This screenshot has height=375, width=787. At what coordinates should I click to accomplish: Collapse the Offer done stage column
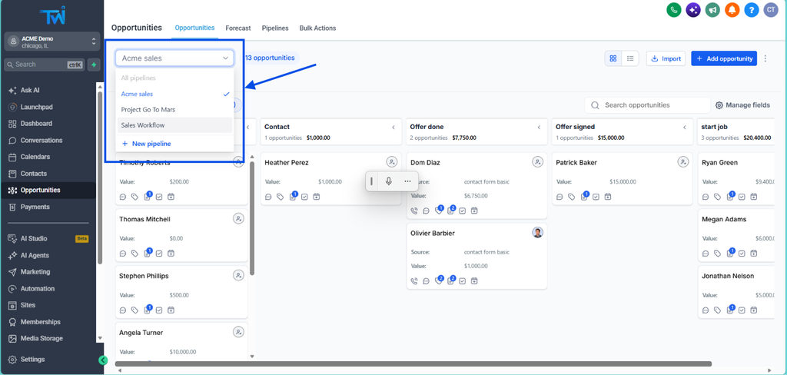point(539,128)
